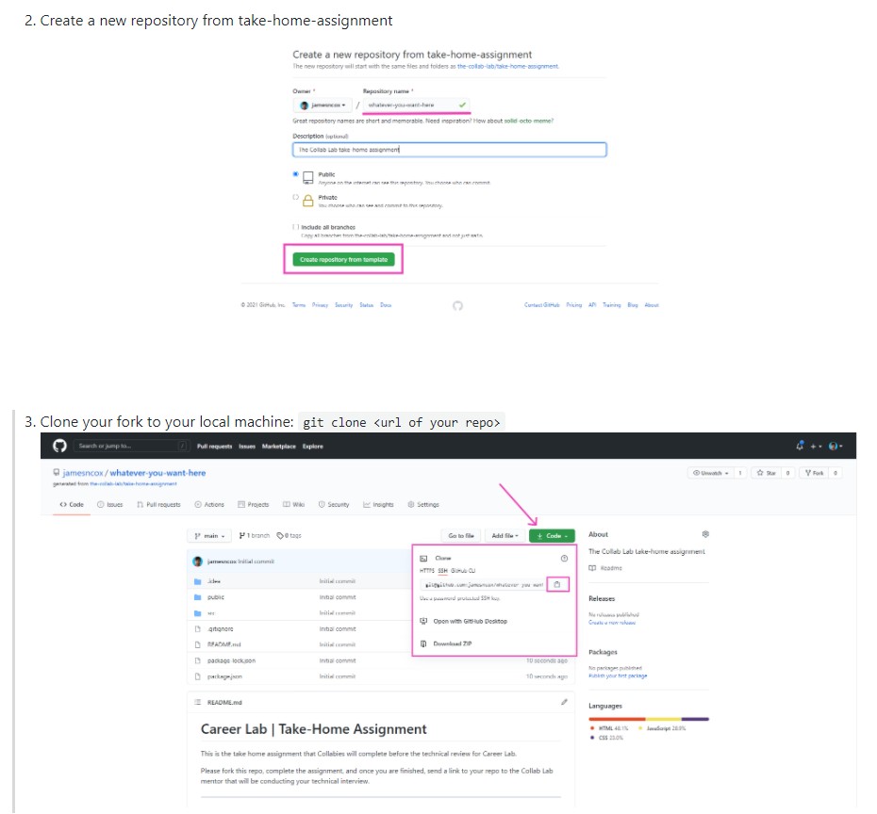
Task: Open the repository Security tab
Action: click(x=334, y=504)
